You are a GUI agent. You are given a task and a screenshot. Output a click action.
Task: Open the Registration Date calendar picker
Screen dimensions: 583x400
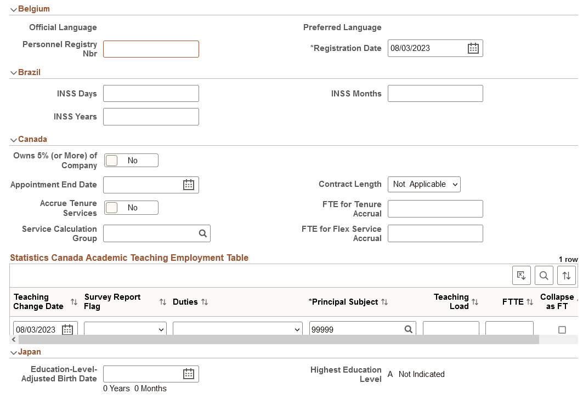pos(473,48)
